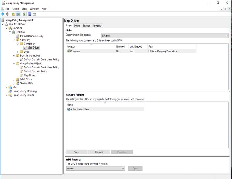232x179 pixels.
Task: Expand the Users organizational unit
Action: [x=17, y=51]
